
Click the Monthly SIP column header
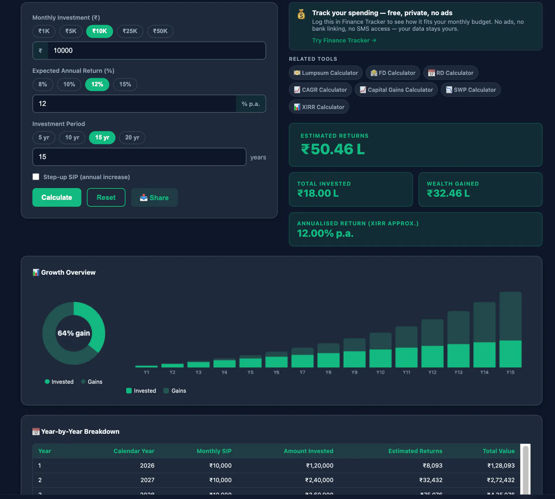(x=214, y=451)
